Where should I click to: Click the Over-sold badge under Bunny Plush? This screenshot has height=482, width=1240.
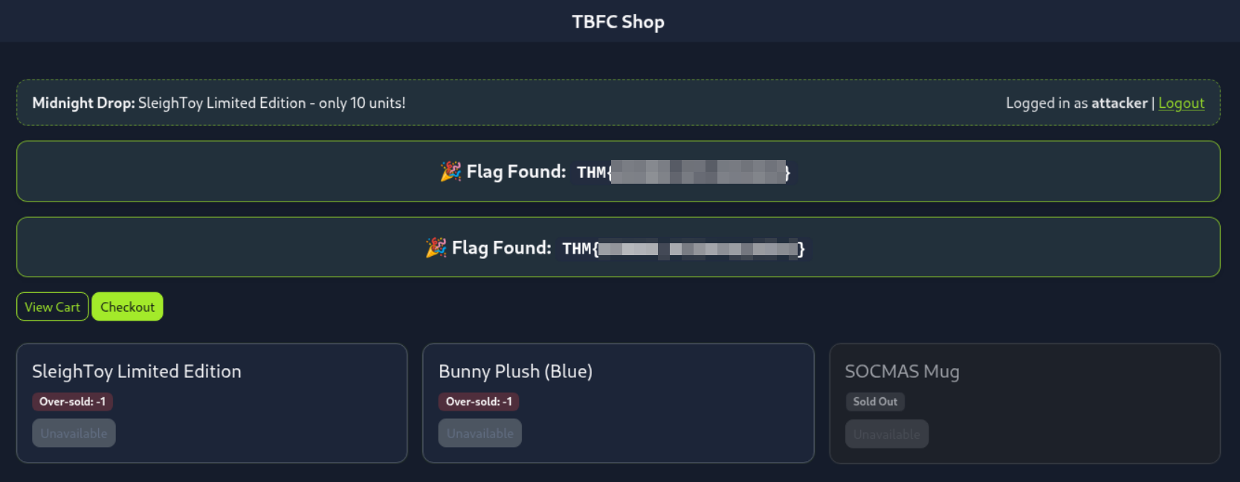point(479,402)
